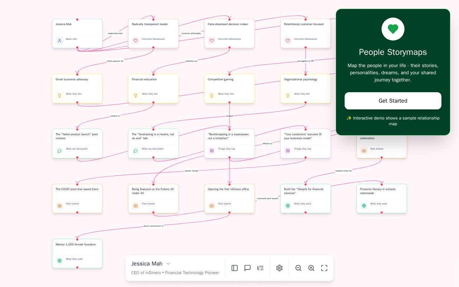Click the CEO of inDinero subtitle text
The width and height of the screenshot is (459, 287).
(x=175, y=273)
